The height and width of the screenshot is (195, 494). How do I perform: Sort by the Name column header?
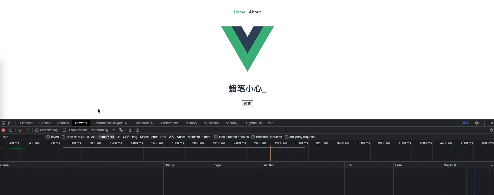(x=82, y=165)
